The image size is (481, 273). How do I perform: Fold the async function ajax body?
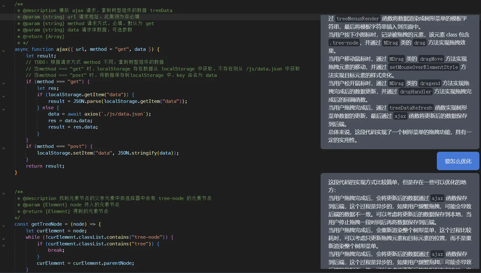[x=3, y=51]
